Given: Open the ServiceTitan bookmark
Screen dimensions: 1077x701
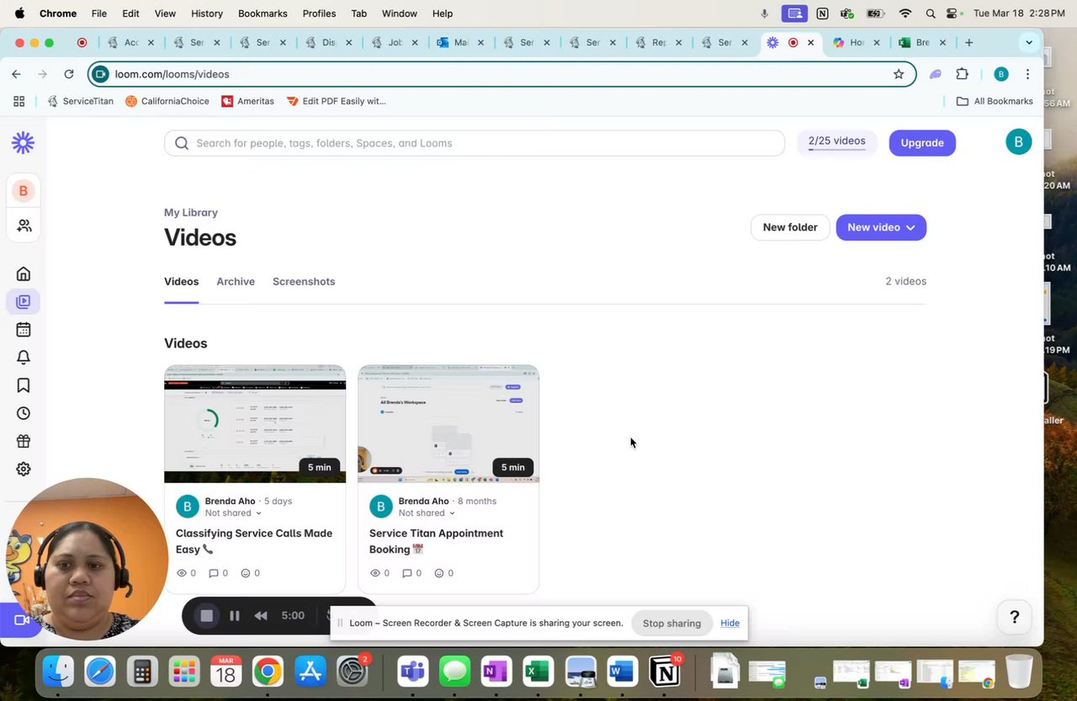Looking at the screenshot, I should 80,101.
